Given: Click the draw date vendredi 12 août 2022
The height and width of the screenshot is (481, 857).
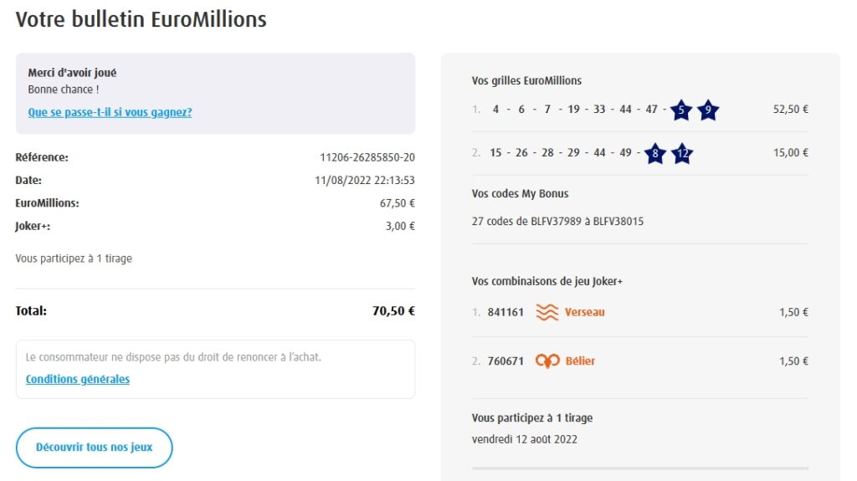Looking at the screenshot, I should pyautogui.click(x=524, y=438).
